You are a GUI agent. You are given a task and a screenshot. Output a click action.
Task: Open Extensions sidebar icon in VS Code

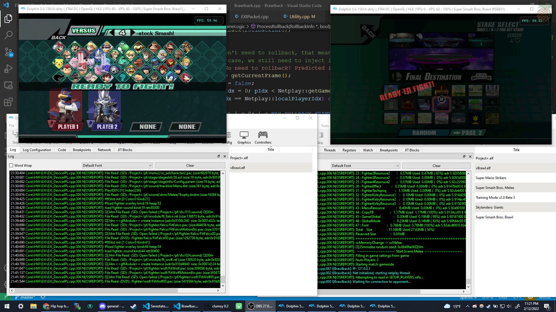tap(8, 102)
